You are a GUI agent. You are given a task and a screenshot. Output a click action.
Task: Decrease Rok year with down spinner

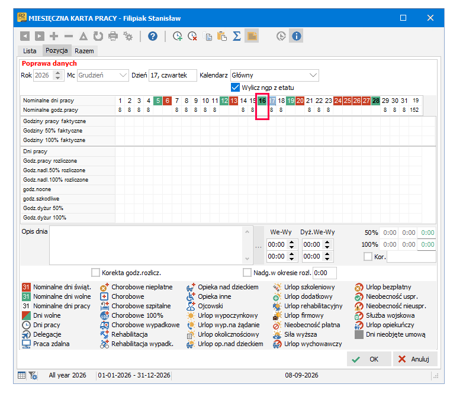[58, 78]
